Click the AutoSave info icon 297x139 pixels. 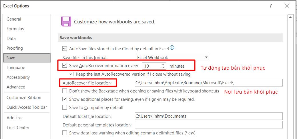(x=172, y=48)
